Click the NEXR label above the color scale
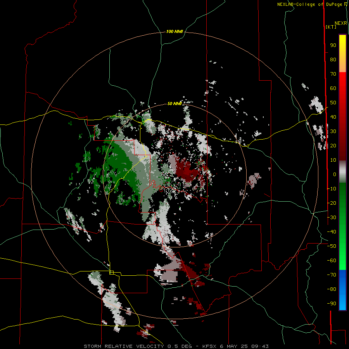 click(341, 23)
